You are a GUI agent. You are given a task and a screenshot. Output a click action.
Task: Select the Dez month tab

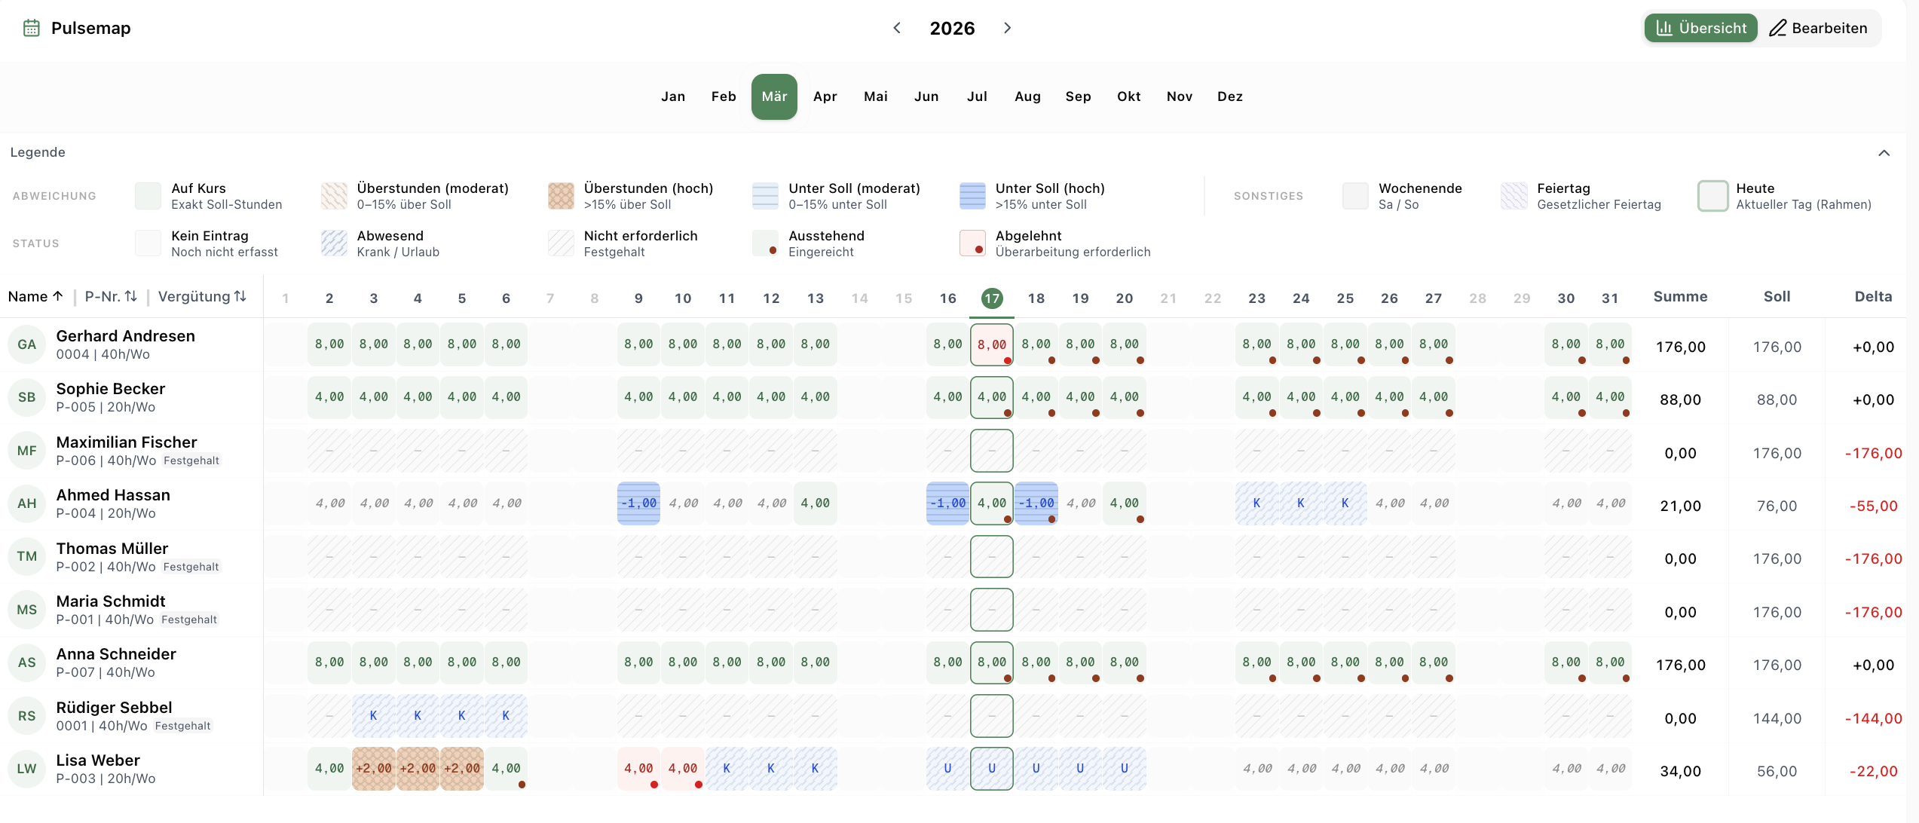1229,96
